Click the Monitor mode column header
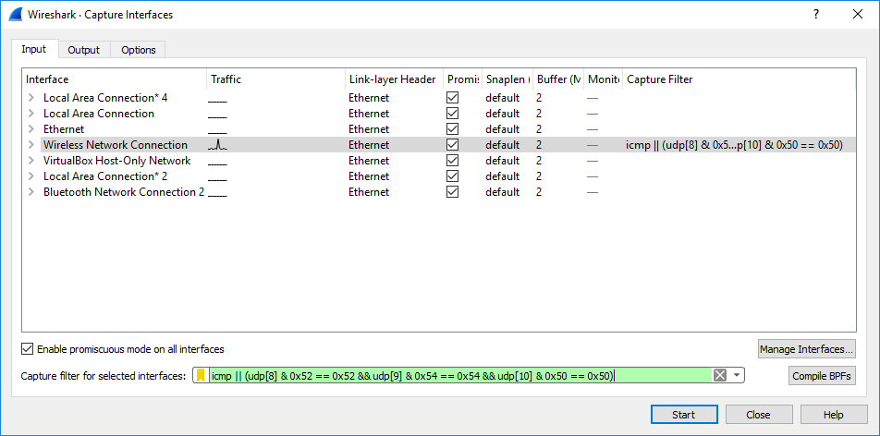 pyautogui.click(x=604, y=79)
